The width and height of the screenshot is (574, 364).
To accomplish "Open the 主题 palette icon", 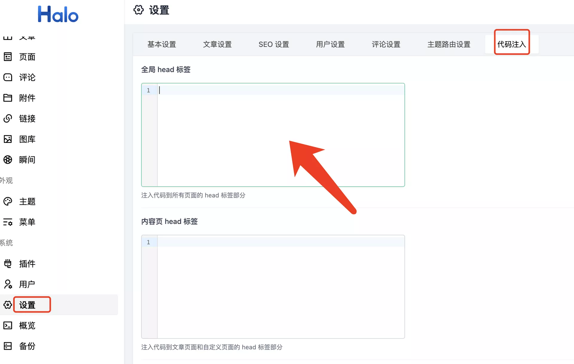I will (x=8, y=202).
